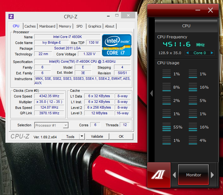223x195 pixels.
Task: Click the CPU-Z purple Z logo icon
Action: click(x=11, y=16)
